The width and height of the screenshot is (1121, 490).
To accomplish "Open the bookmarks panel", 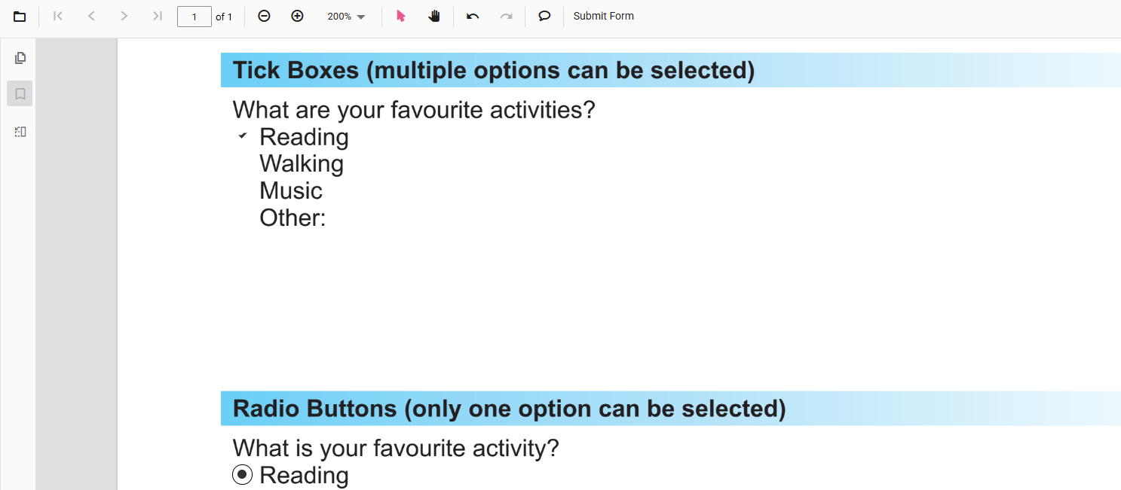I will (20, 94).
